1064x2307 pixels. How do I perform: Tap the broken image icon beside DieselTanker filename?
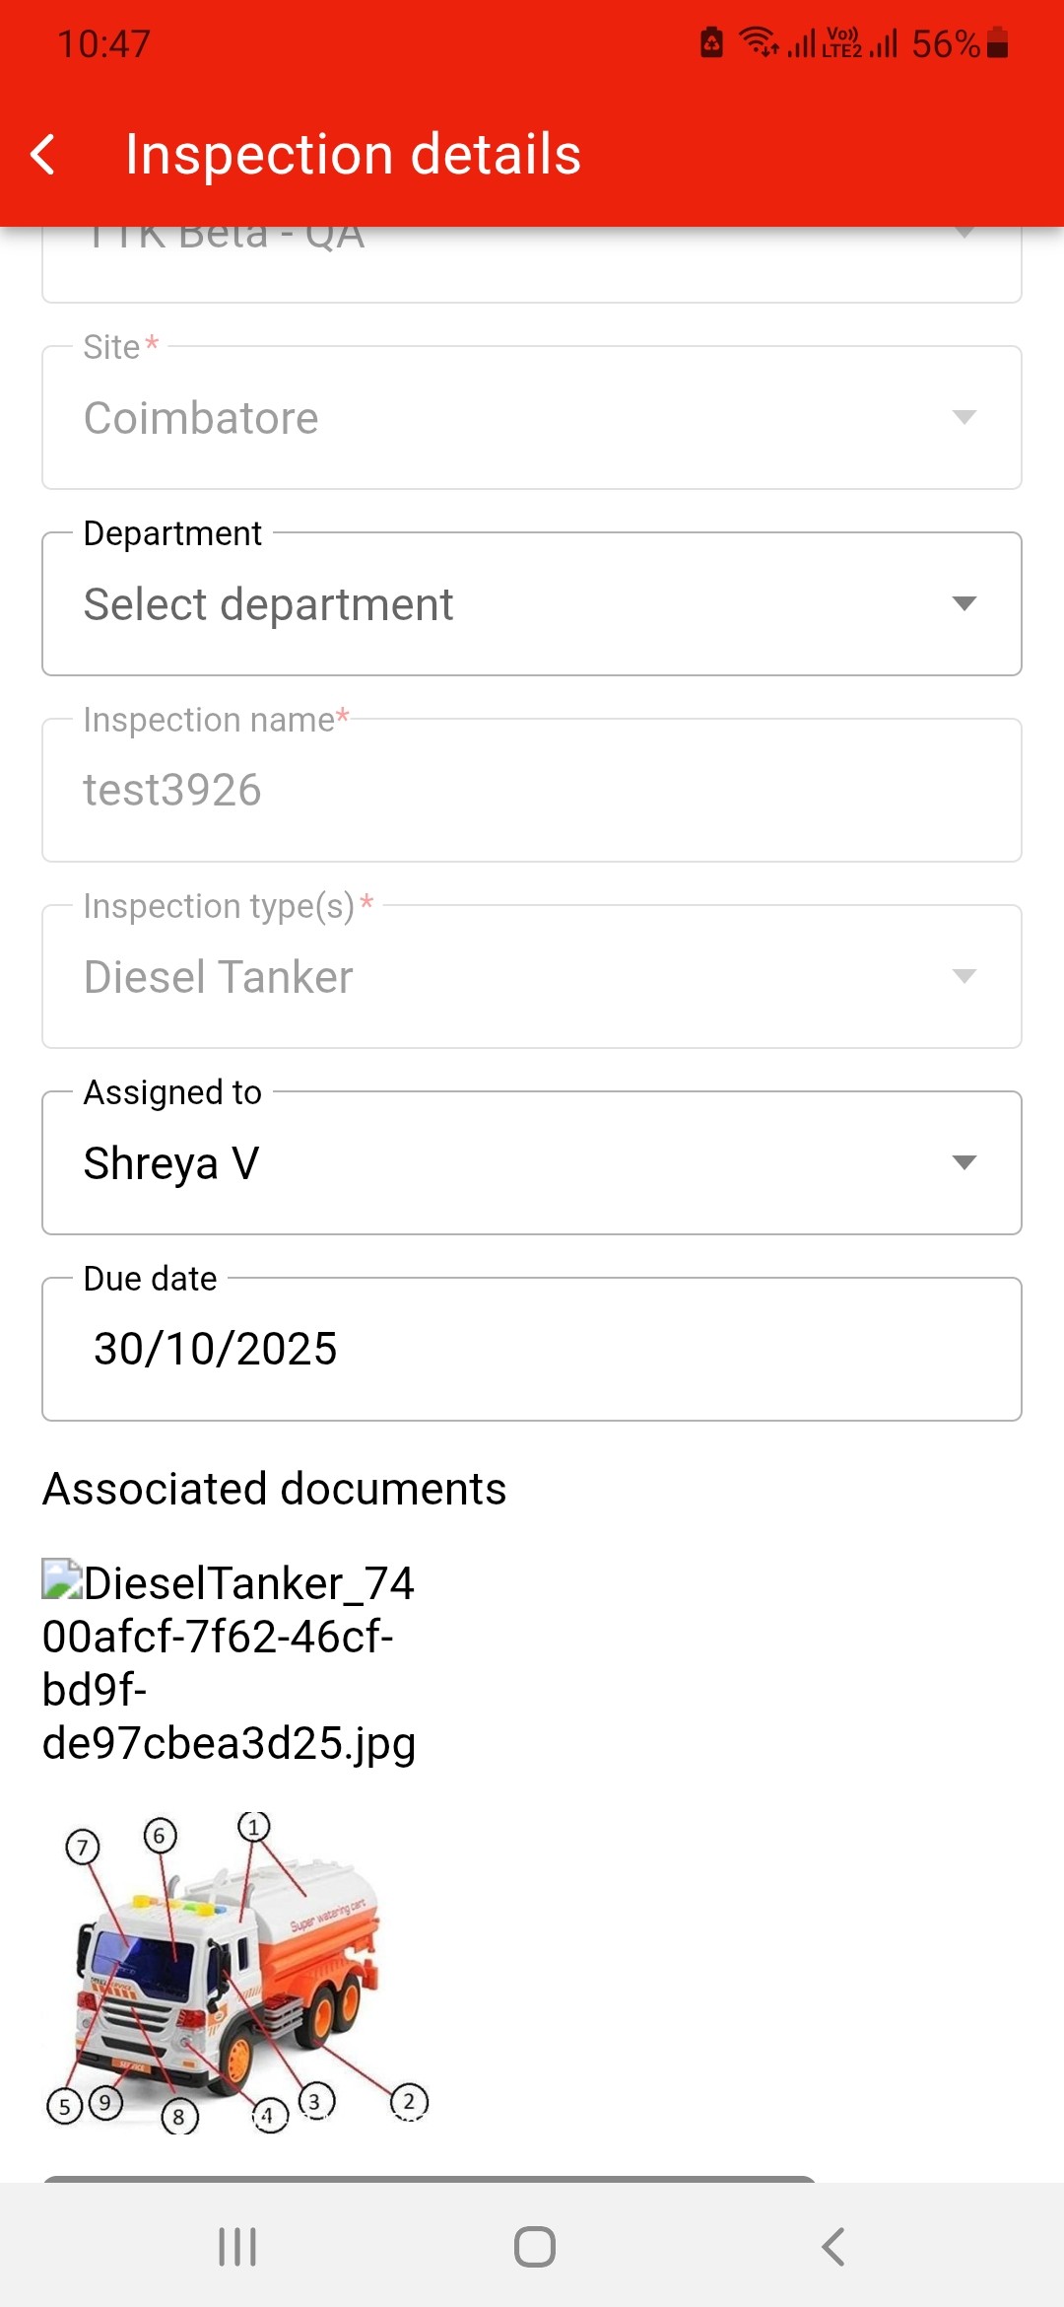61,1578
